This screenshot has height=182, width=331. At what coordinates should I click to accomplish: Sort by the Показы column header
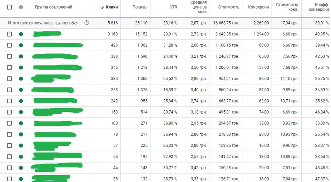[140, 7]
